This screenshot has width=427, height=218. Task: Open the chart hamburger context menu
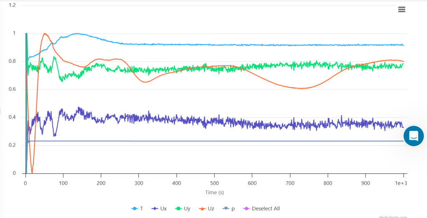coord(402,10)
